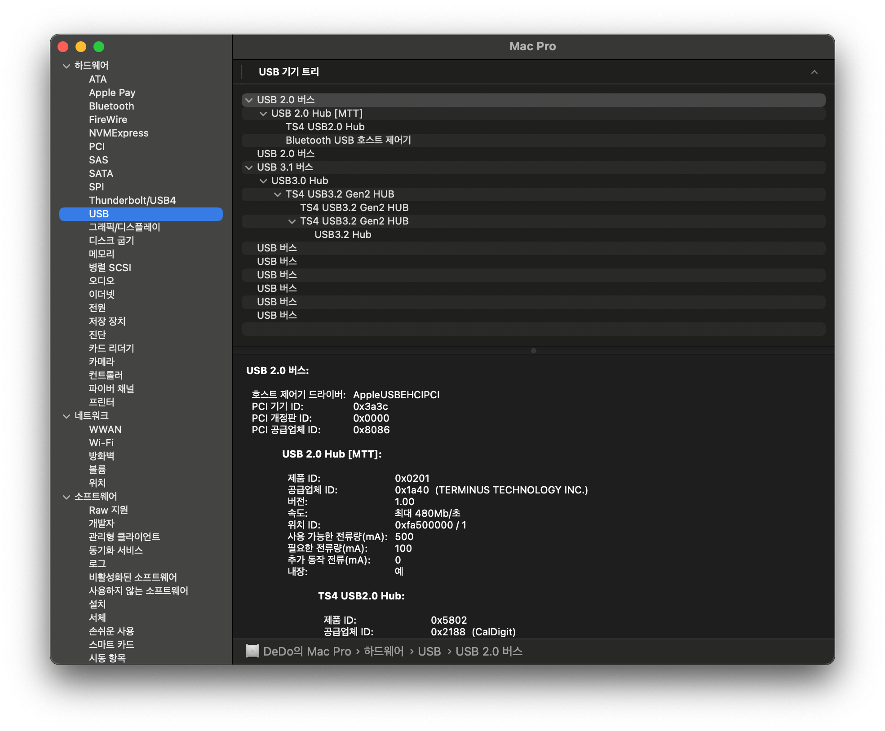Image resolution: width=885 pixels, height=731 pixels.
Task: Collapse the USB 2.0 버스 tree node
Action: click(250, 100)
